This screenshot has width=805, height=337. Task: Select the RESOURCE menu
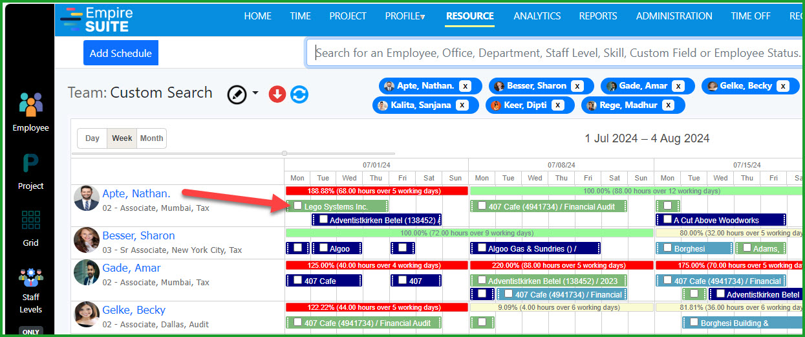[470, 16]
